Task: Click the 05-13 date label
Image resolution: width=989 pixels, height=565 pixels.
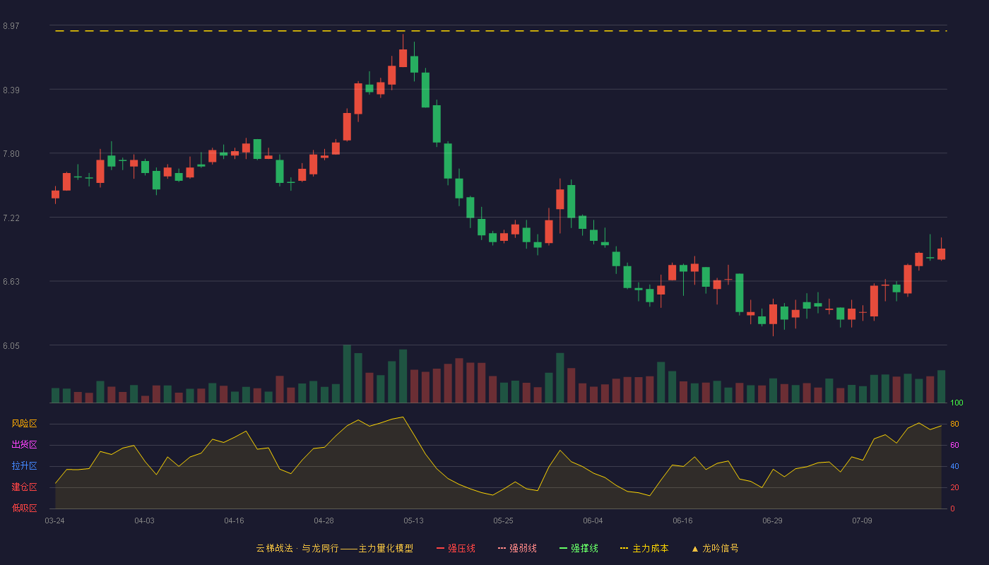Action: (x=413, y=521)
